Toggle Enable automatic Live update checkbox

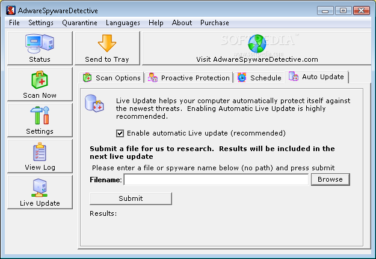120,133
